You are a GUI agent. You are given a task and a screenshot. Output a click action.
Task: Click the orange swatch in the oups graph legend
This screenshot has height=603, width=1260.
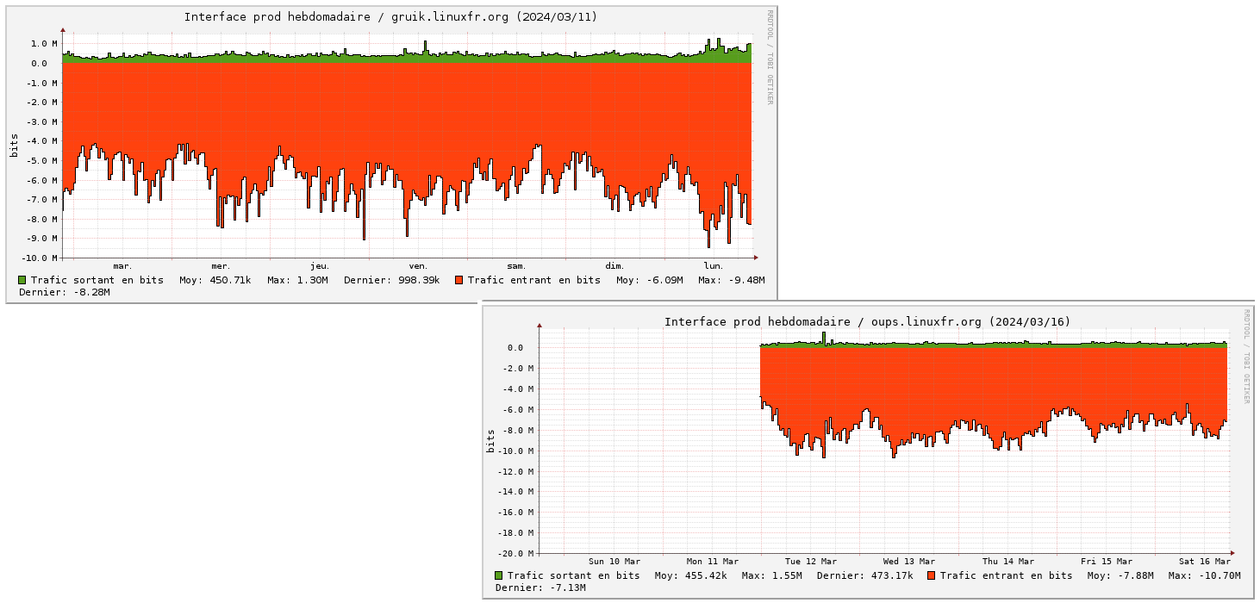pyautogui.click(x=931, y=575)
